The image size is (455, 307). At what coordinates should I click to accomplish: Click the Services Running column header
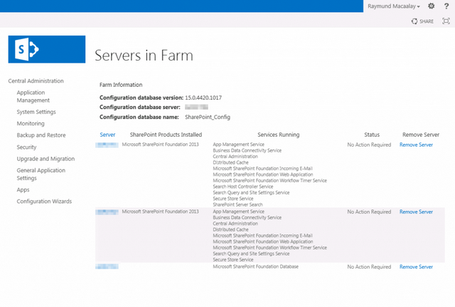[278, 135]
